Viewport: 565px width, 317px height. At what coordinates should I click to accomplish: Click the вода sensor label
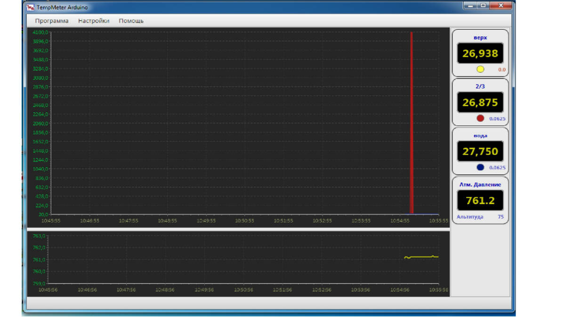(x=480, y=135)
